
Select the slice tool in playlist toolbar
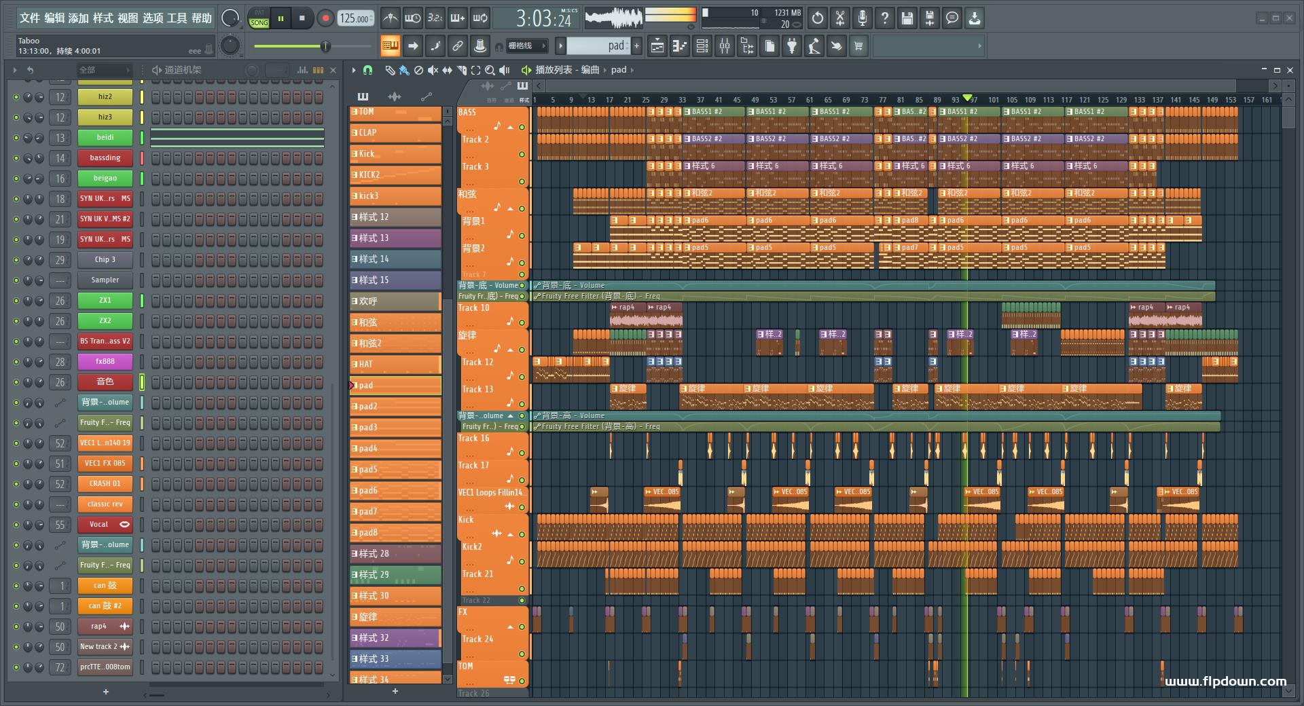(461, 70)
